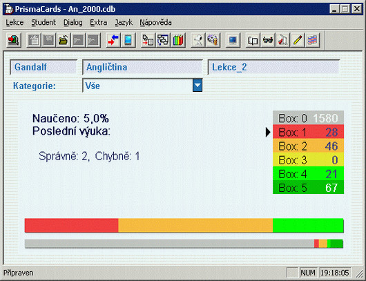Open the Jazyk menu

click(x=124, y=22)
